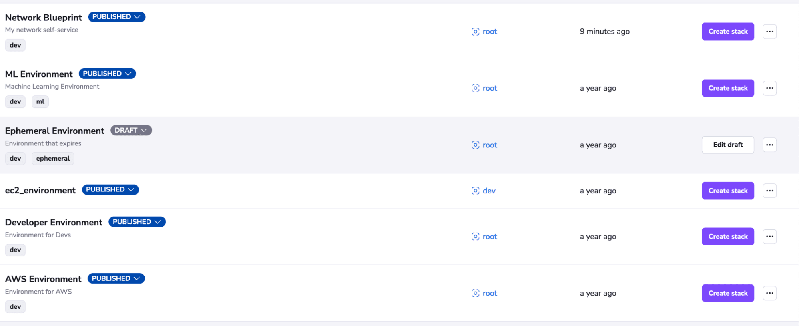Open the ellipsis menu for ec2_environment
Screen dimensions: 799x326
pos(769,191)
